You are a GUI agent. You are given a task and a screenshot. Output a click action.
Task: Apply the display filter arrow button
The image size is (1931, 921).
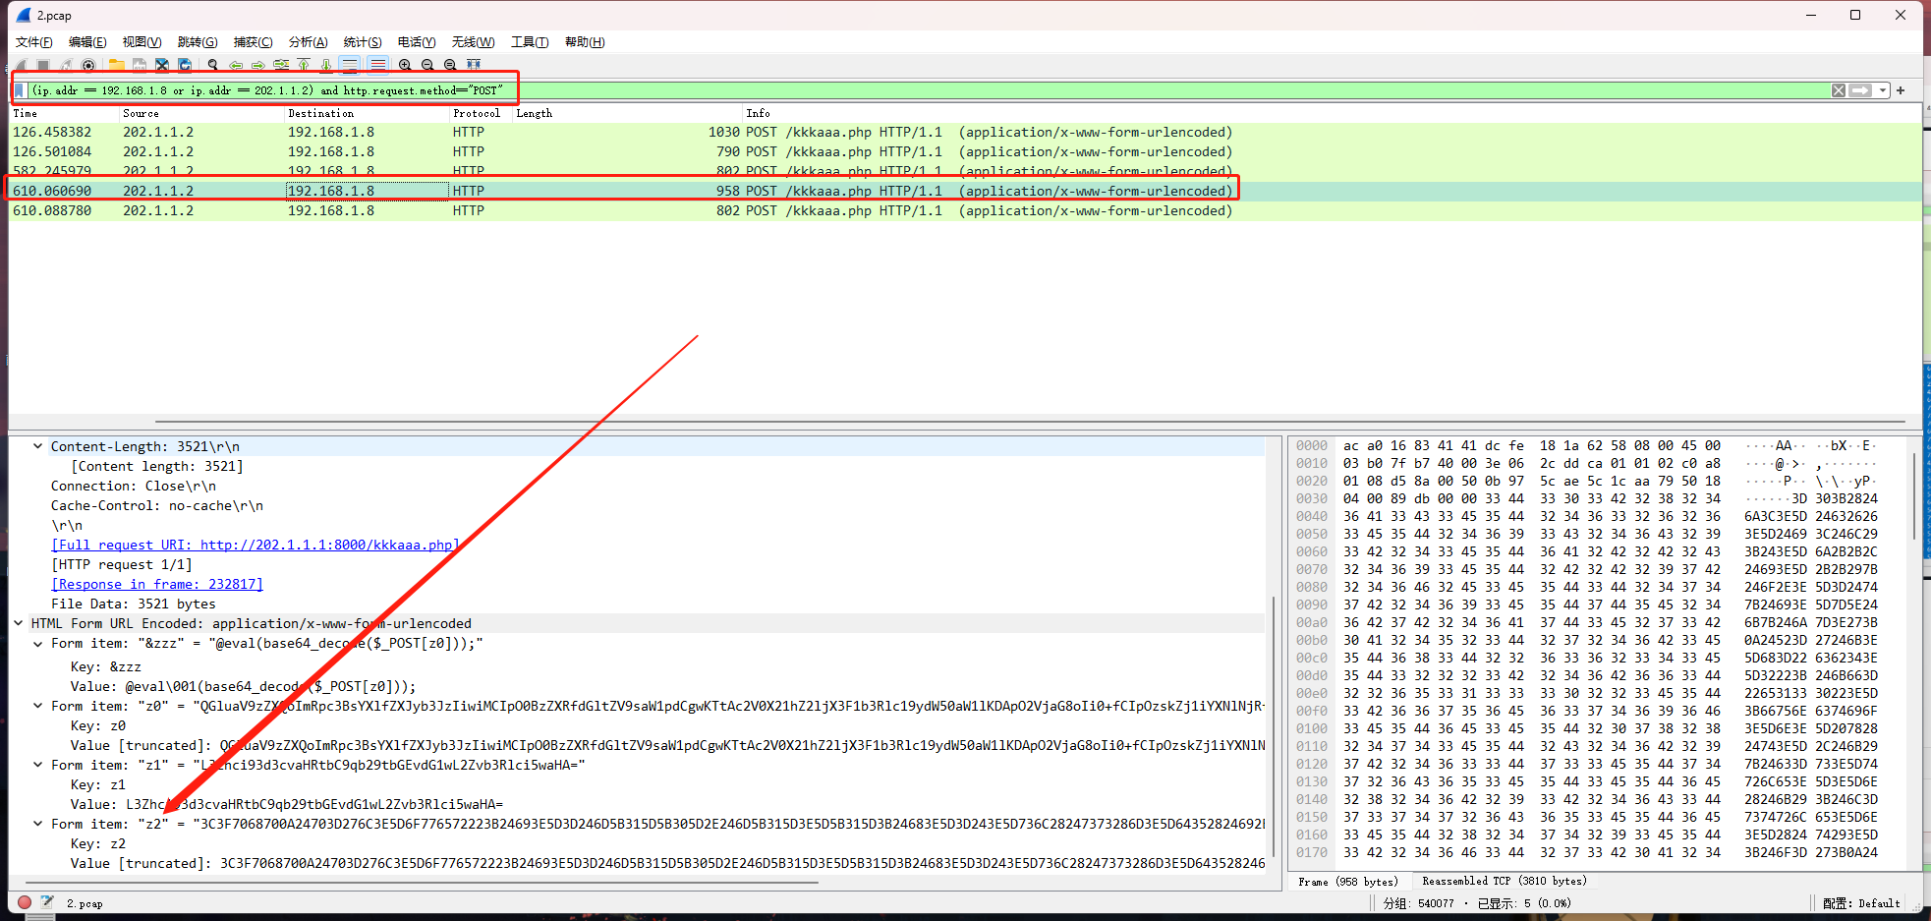click(1860, 90)
